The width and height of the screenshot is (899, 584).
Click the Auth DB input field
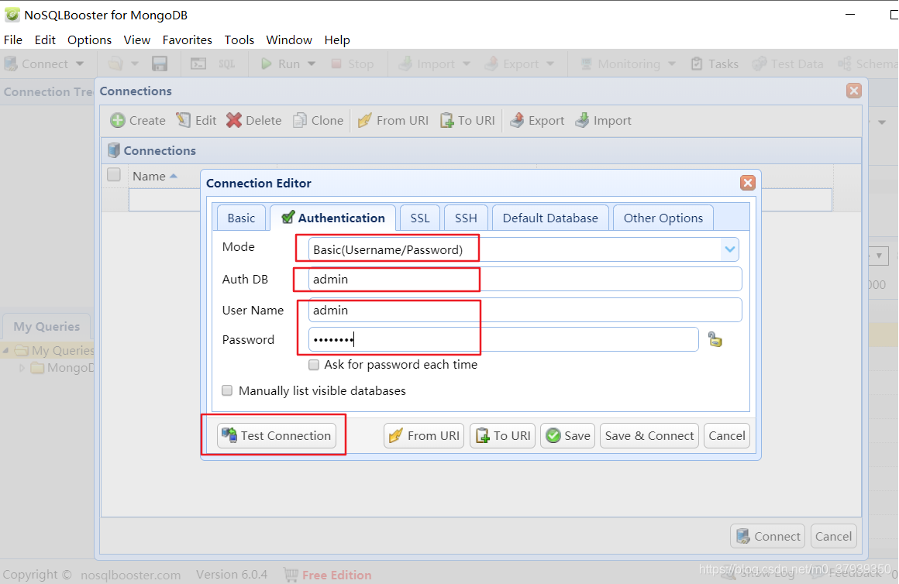[525, 279]
